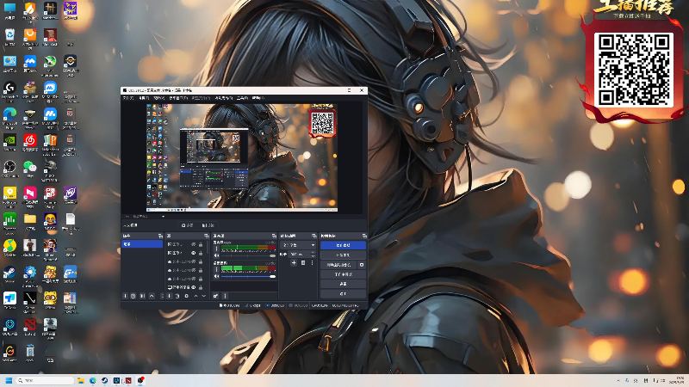Increase transition duration with up arrow
Screen dimensions: 689x387
(313, 252)
